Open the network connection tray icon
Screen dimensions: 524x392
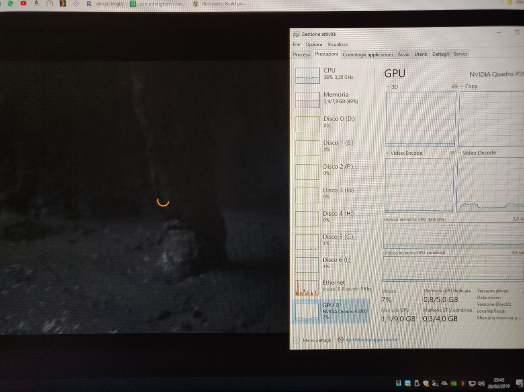[472, 384]
